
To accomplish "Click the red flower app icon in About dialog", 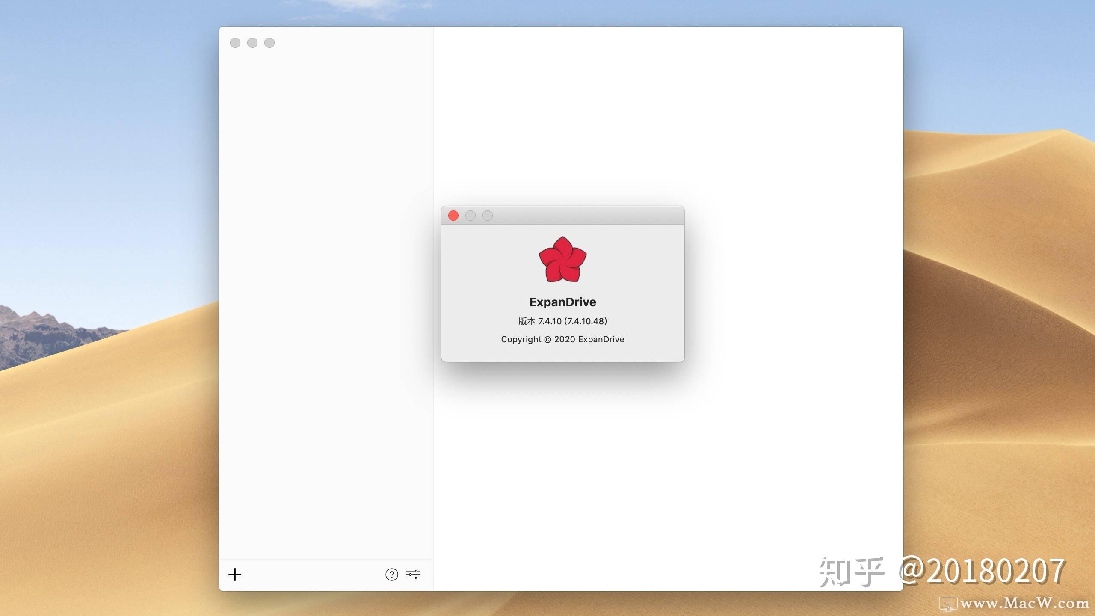I will click(x=562, y=260).
